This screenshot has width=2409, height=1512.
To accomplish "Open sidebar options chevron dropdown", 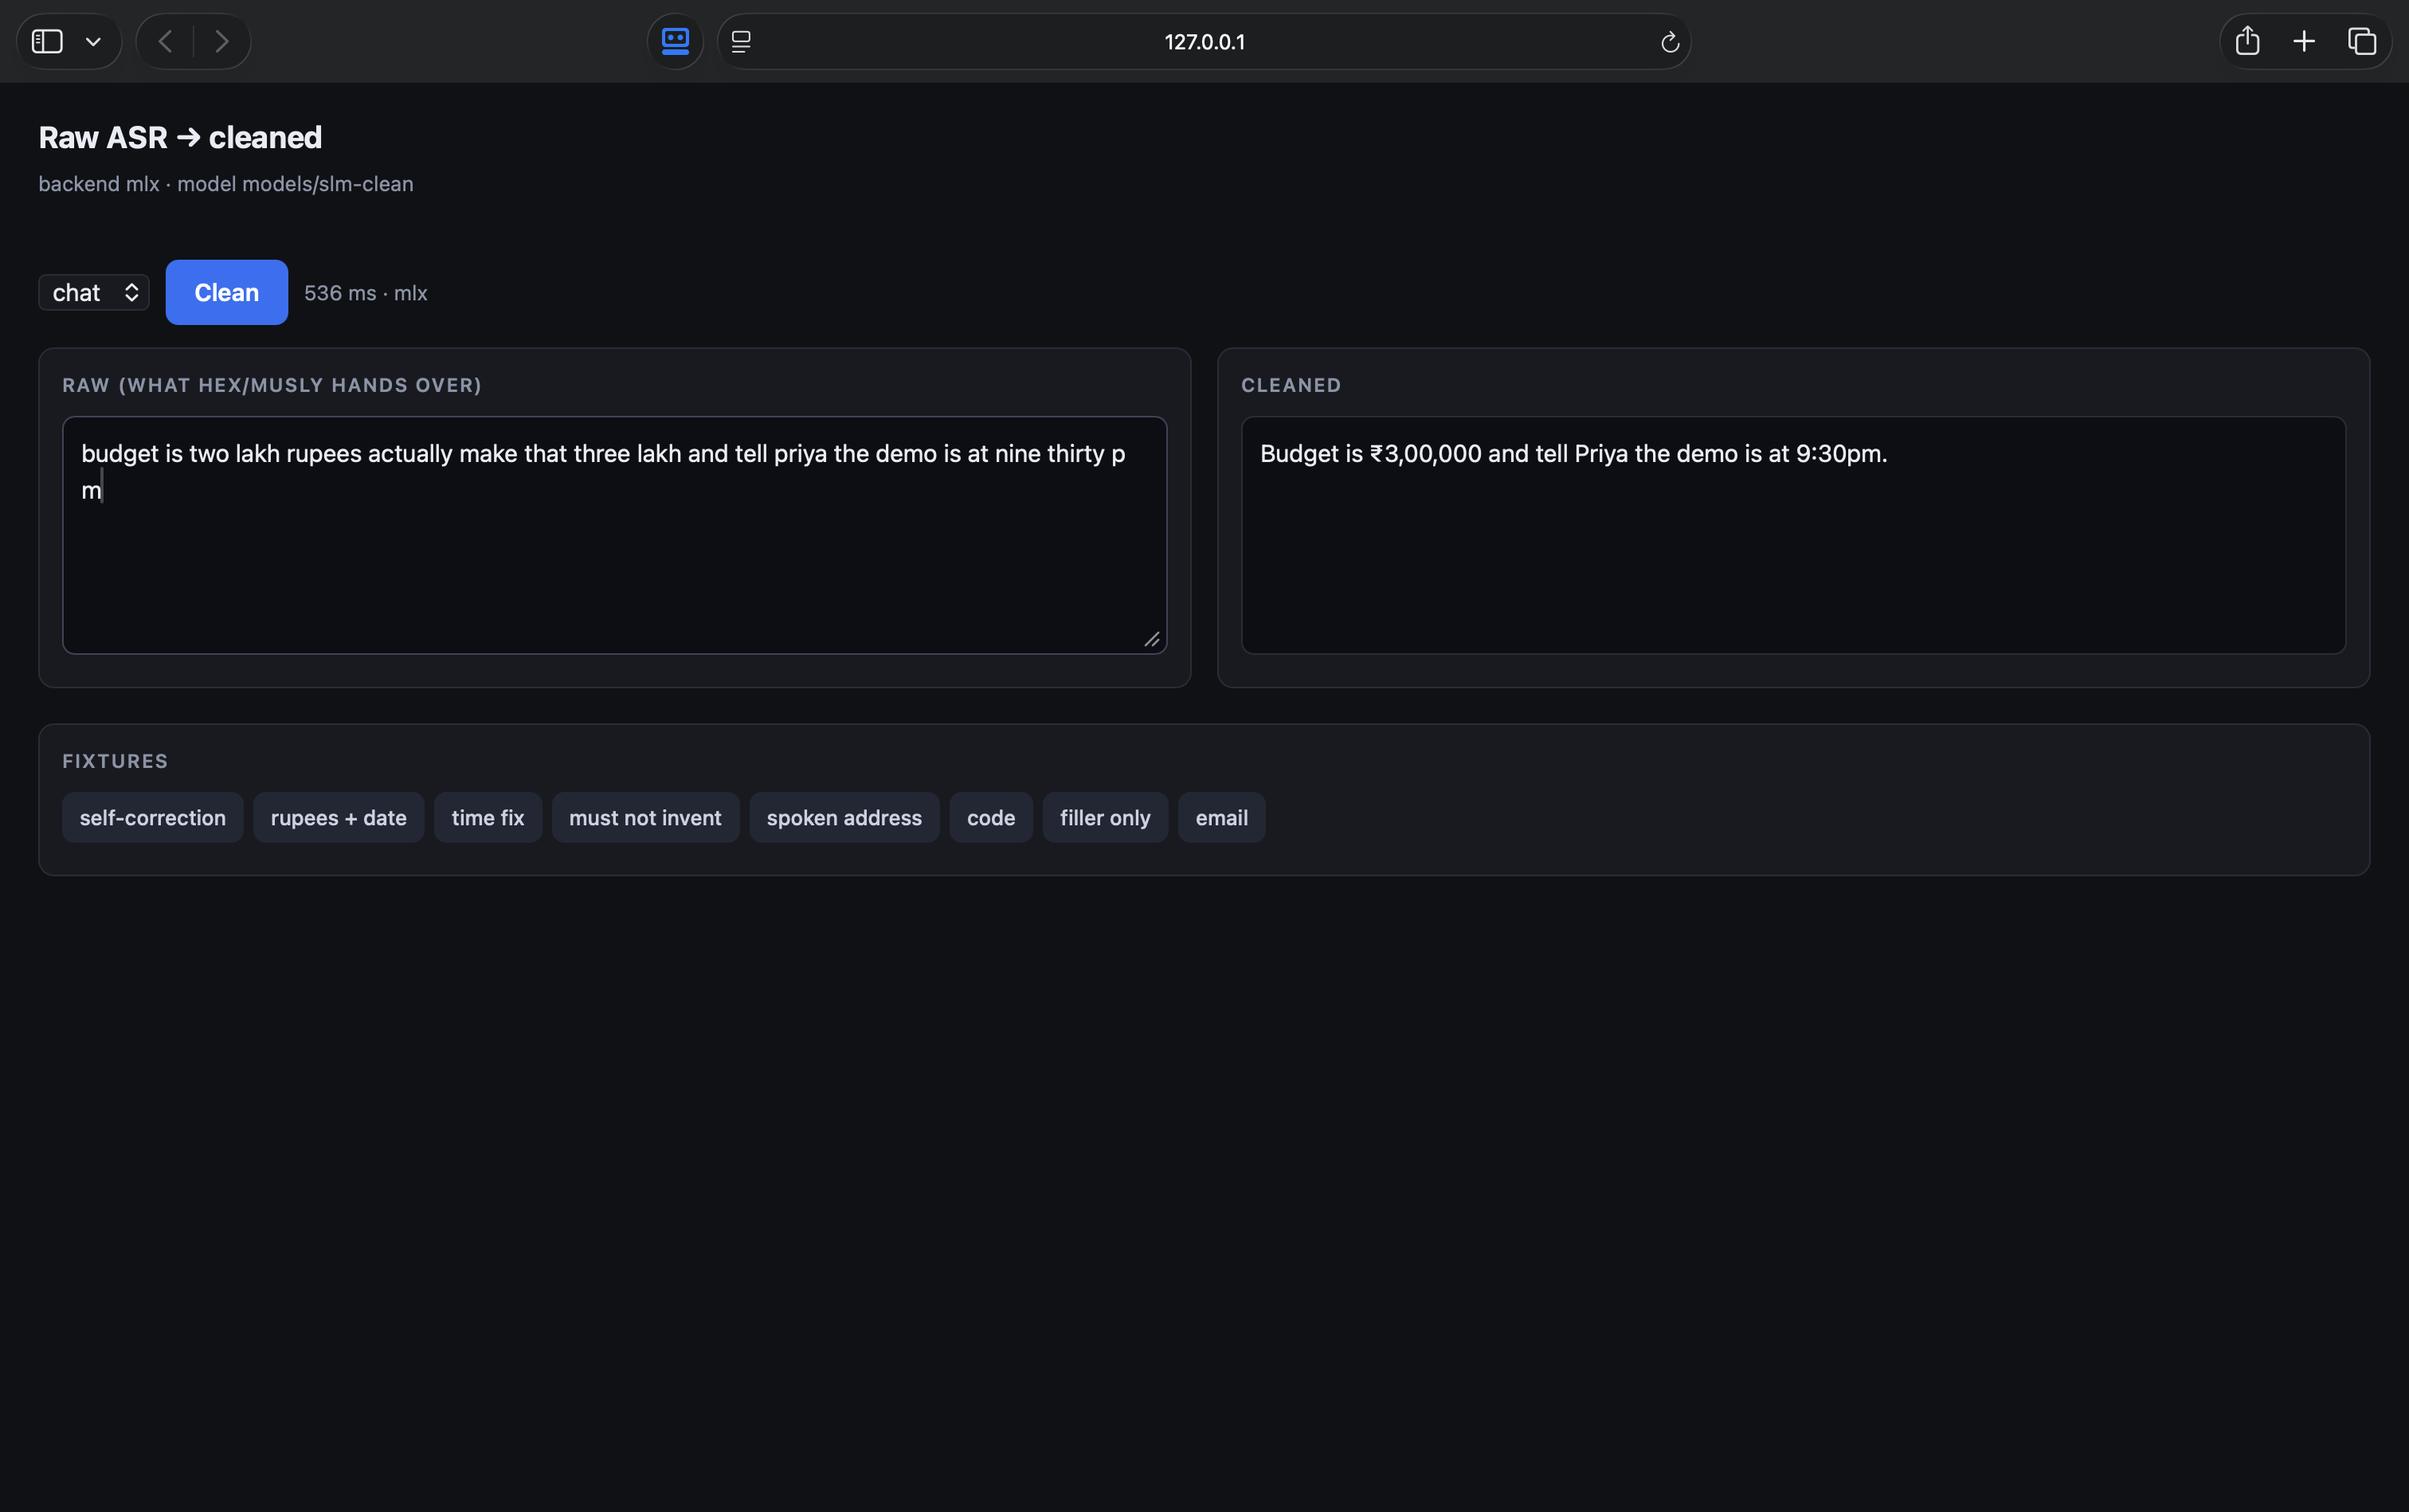I will (93, 42).
